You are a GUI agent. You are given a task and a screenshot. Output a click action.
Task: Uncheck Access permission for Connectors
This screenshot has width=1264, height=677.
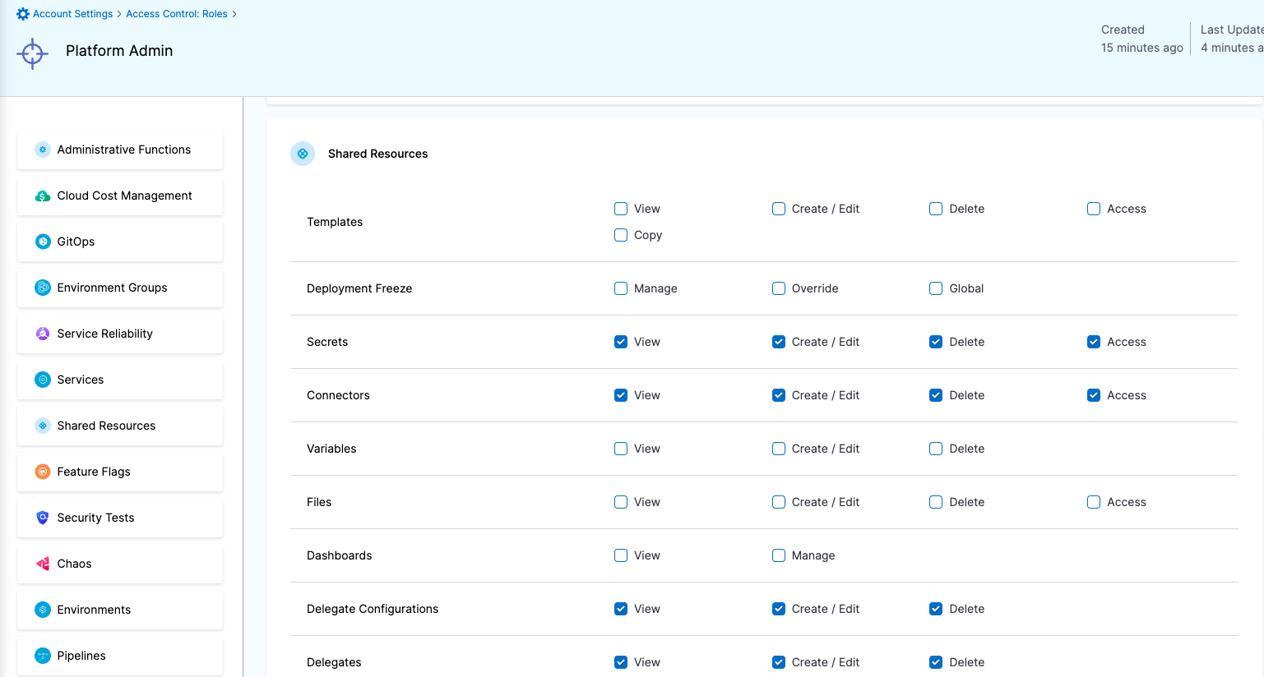click(x=1093, y=395)
